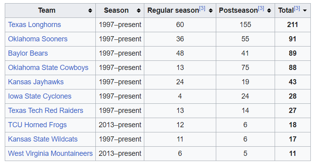Visit the Baylor Bears link
The width and height of the screenshot is (314, 165).
point(28,53)
